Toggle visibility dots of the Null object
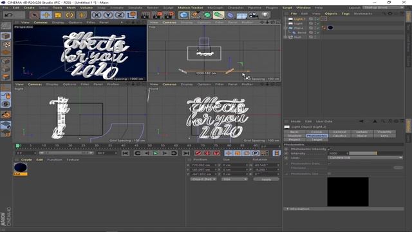This screenshot has height=232, width=412. (315, 37)
